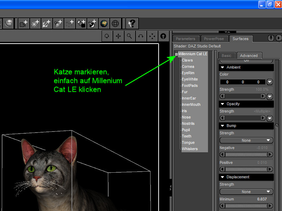This screenshot has width=282, height=211.
Task: Click the new distant light toolbar icon
Action: 47,24
